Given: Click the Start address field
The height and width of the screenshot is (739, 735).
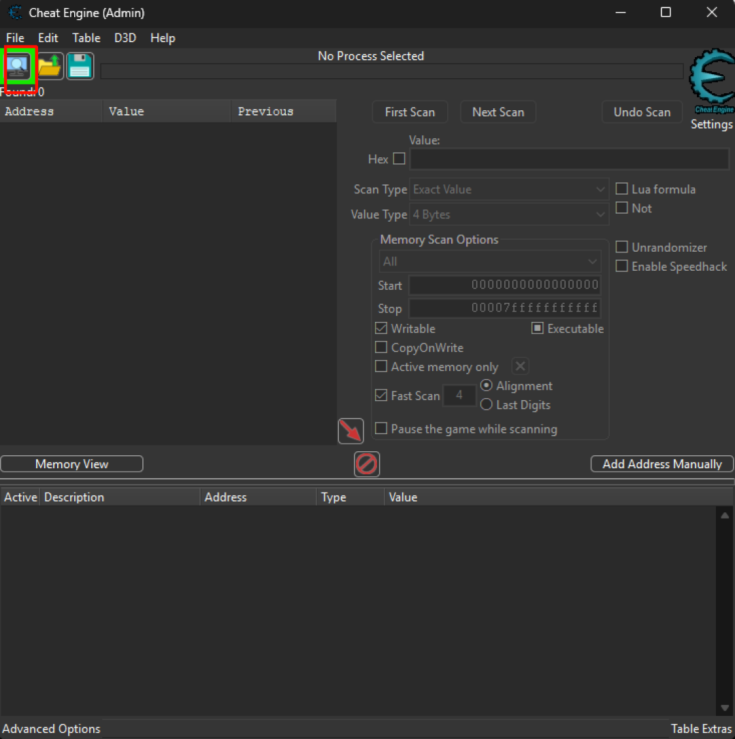Looking at the screenshot, I should [x=505, y=284].
